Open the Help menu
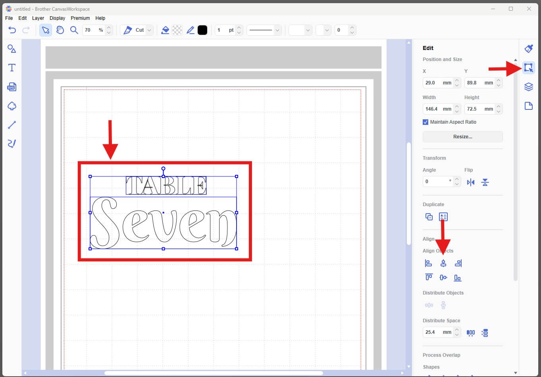 click(100, 18)
